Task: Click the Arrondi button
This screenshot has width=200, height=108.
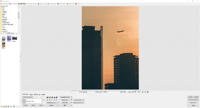Action: (x=25, y=105)
